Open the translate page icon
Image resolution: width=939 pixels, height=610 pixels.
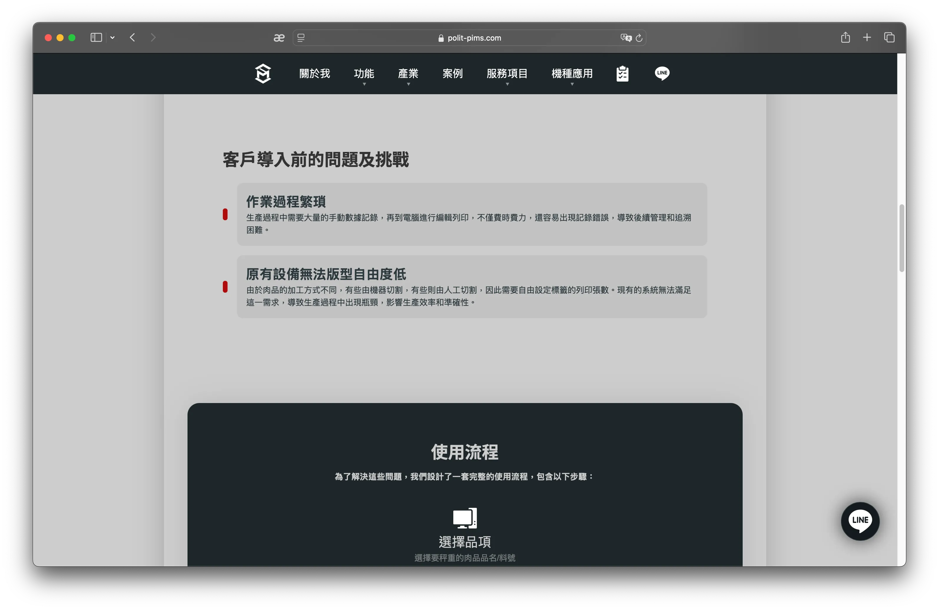tap(626, 38)
